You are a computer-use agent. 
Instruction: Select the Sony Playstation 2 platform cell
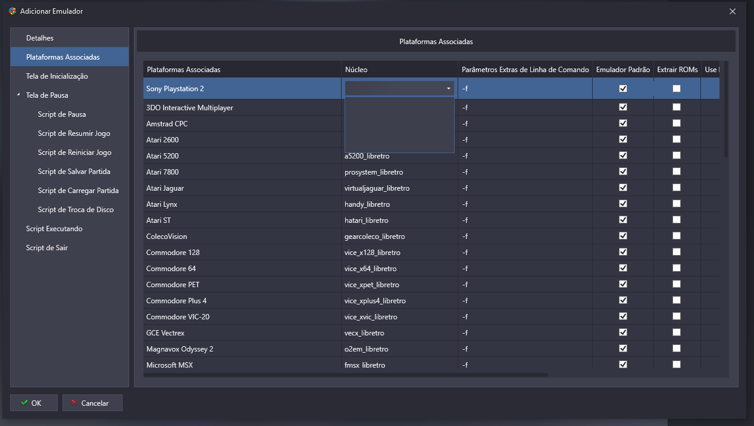click(242, 88)
